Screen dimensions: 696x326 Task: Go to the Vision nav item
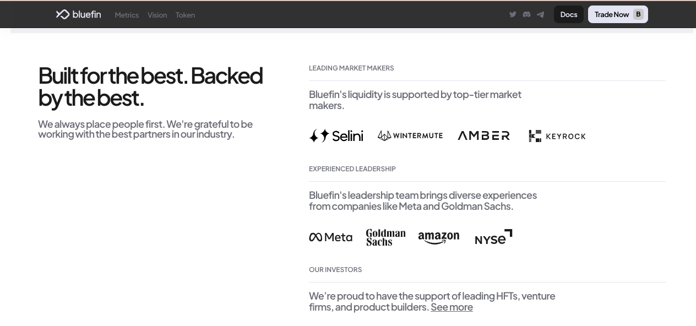click(157, 15)
